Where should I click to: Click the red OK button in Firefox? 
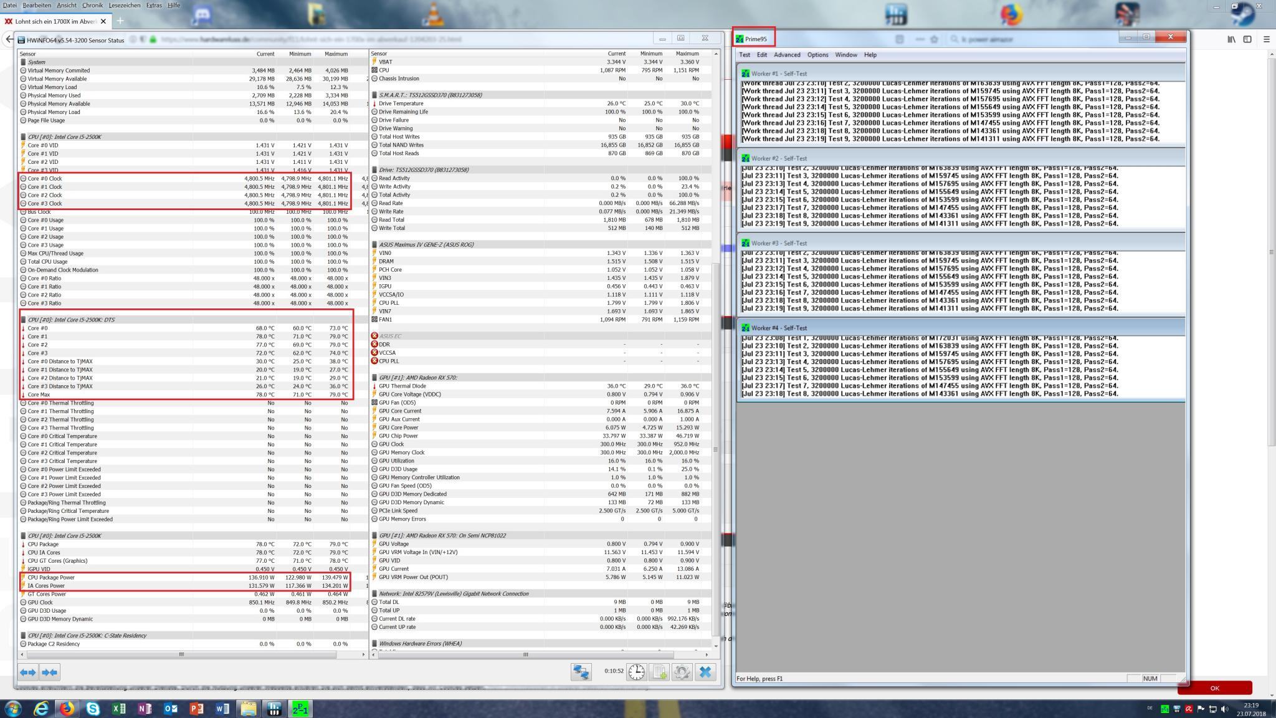(1214, 688)
